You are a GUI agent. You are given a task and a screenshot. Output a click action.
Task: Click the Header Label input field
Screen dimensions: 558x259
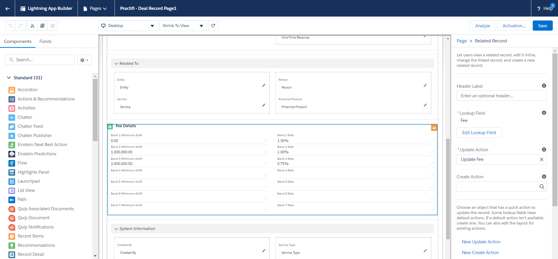pyautogui.click(x=501, y=96)
